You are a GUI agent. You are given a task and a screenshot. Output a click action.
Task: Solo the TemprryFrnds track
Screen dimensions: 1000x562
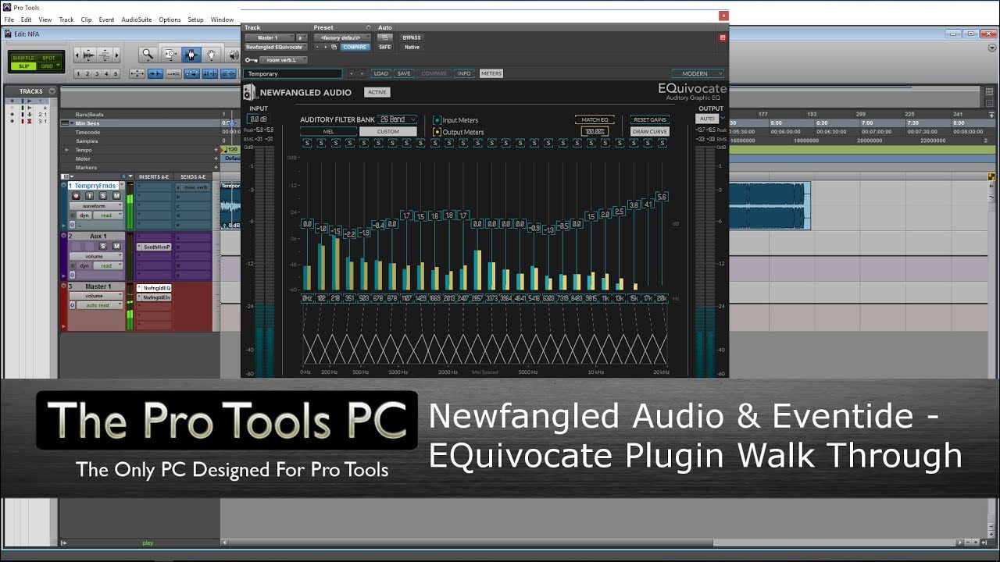tap(103, 196)
